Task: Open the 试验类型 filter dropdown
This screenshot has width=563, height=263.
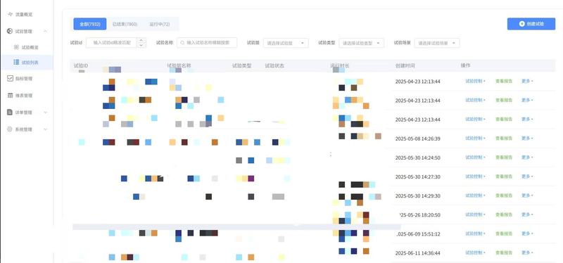Action: coord(361,43)
